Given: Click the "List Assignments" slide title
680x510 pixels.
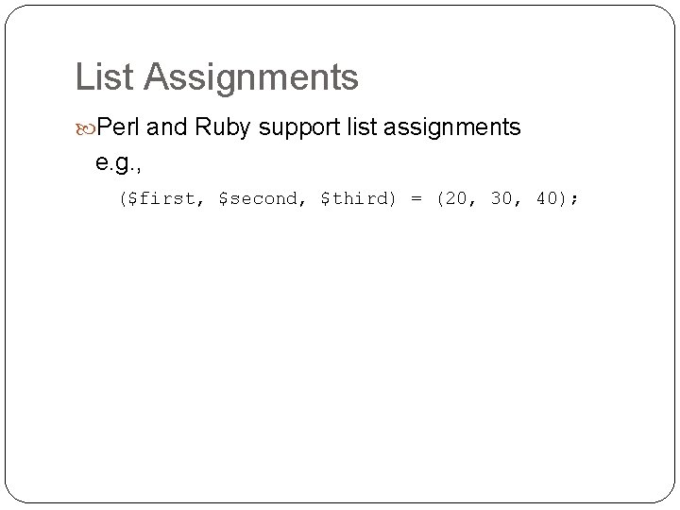Looking at the screenshot, I should [216, 77].
